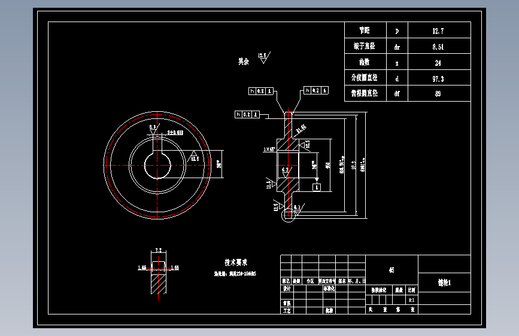Click the "工艺" cell in title block
The width and height of the screenshot is (519, 336).
click(287, 310)
